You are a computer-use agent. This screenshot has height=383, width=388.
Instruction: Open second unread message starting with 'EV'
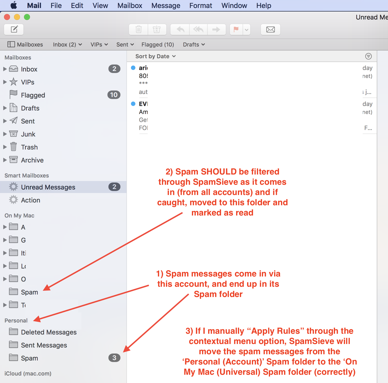(252, 116)
